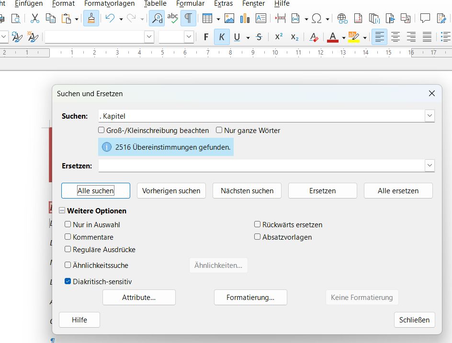Click the superscript icon
The height and width of the screenshot is (343, 452).
click(x=278, y=37)
